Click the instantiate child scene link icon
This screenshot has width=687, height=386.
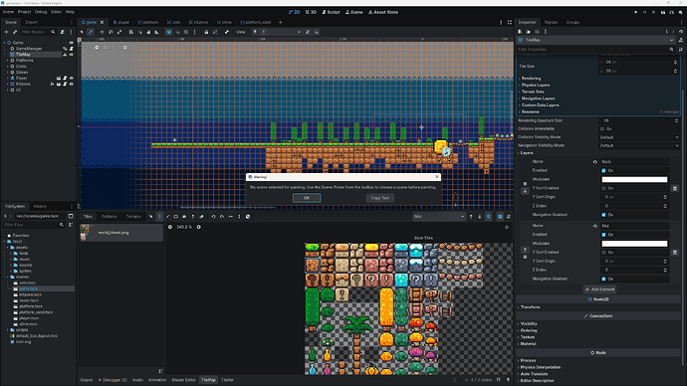[15, 32]
